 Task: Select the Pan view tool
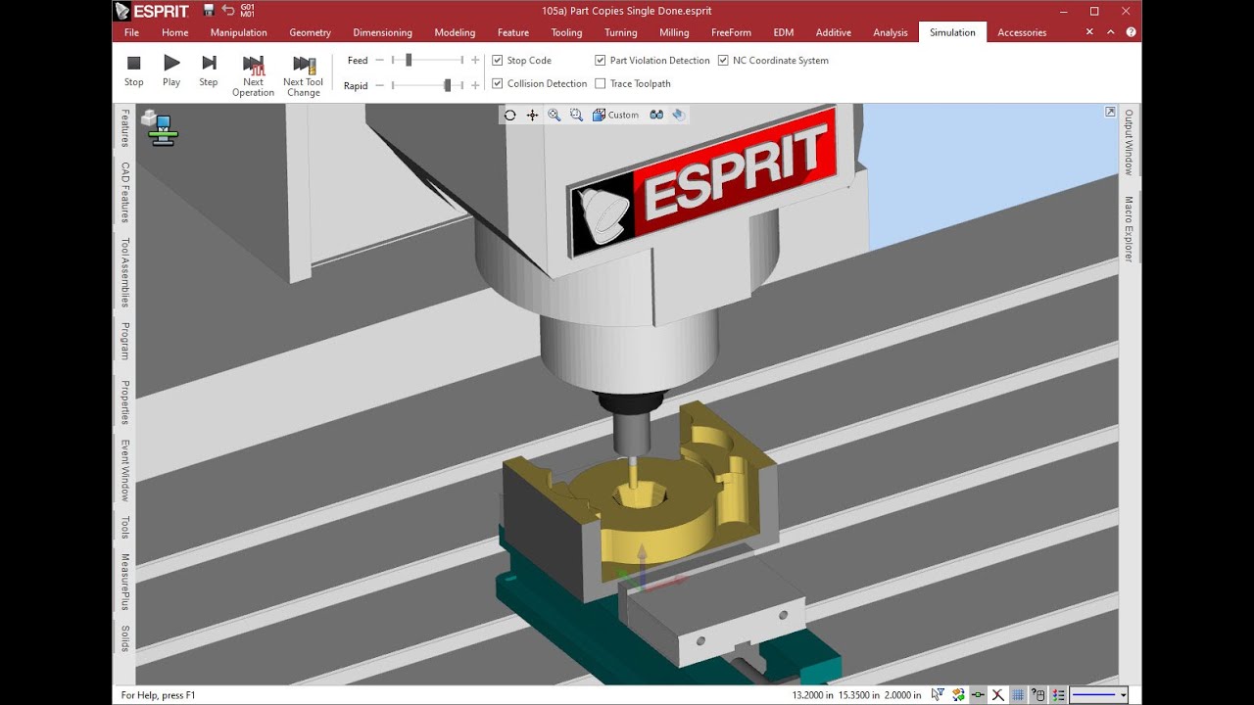pos(532,115)
